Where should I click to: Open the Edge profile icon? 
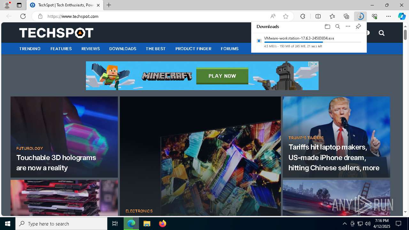click(x=7, y=5)
